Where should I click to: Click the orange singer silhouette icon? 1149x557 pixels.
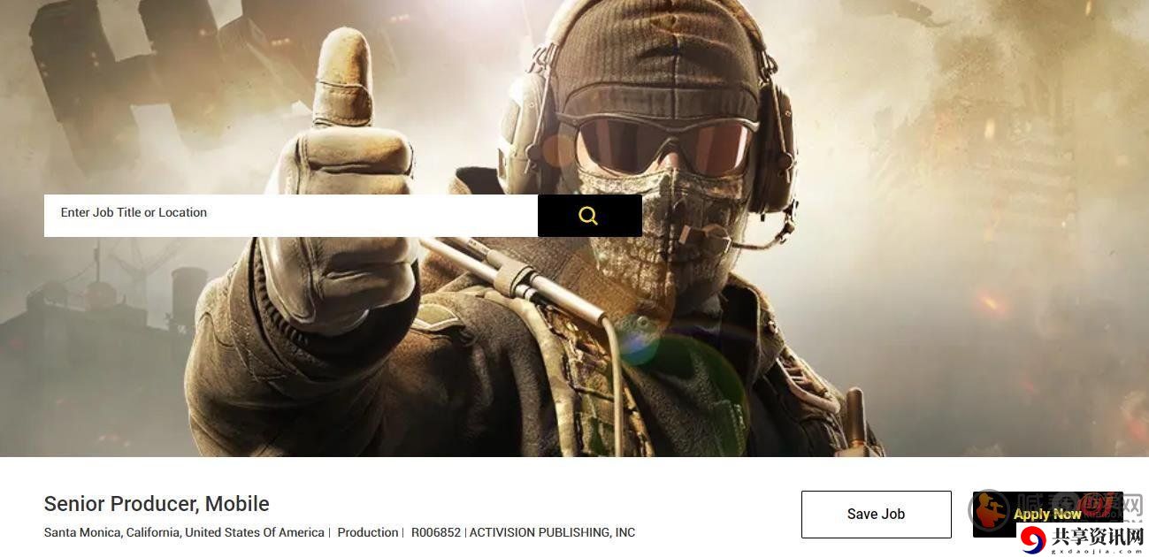(989, 511)
